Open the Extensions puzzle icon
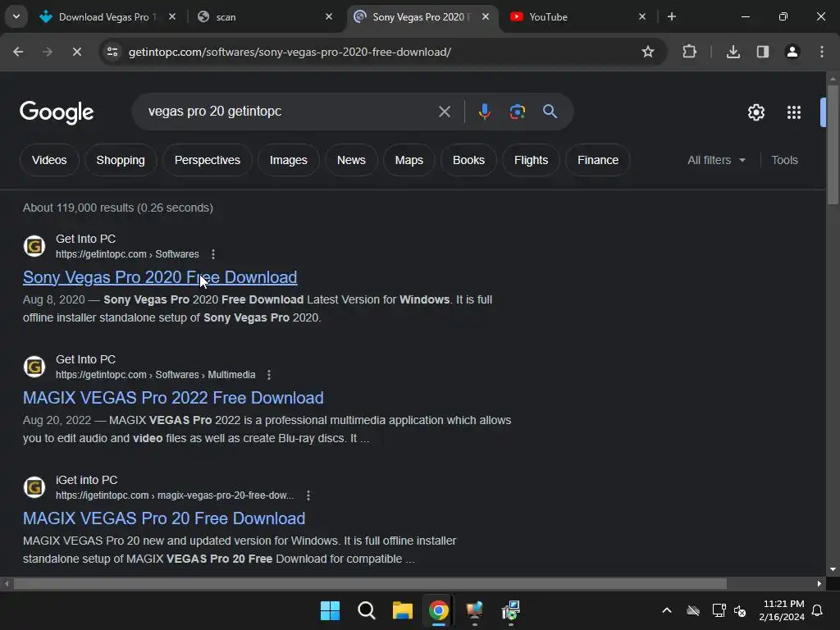840x630 pixels. click(x=689, y=52)
